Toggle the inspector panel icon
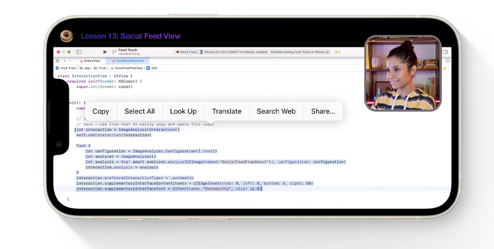 point(445,52)
